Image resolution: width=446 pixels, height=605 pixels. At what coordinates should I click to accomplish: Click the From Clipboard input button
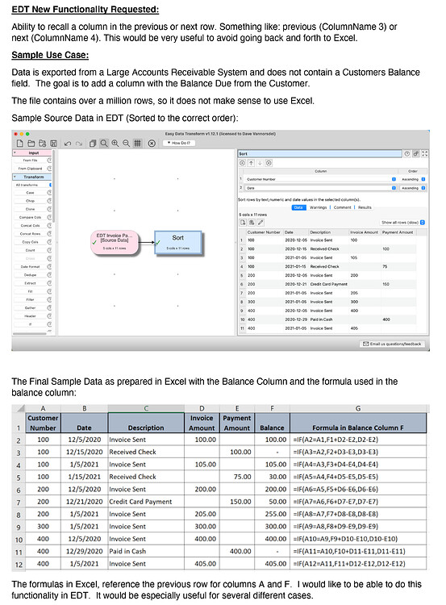(x=30, y=169)
